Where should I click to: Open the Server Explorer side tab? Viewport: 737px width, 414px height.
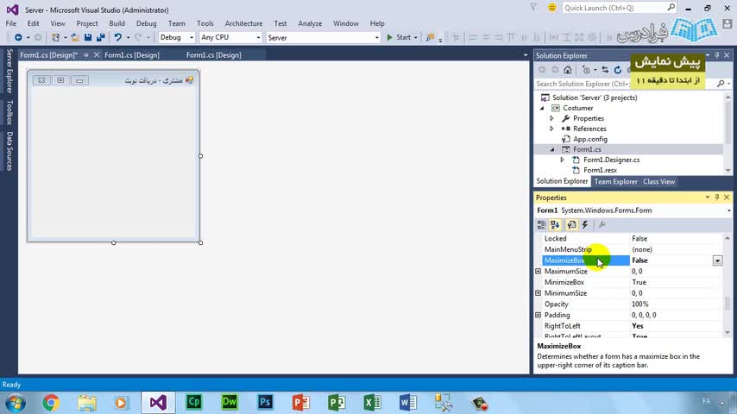pos(9,71)
